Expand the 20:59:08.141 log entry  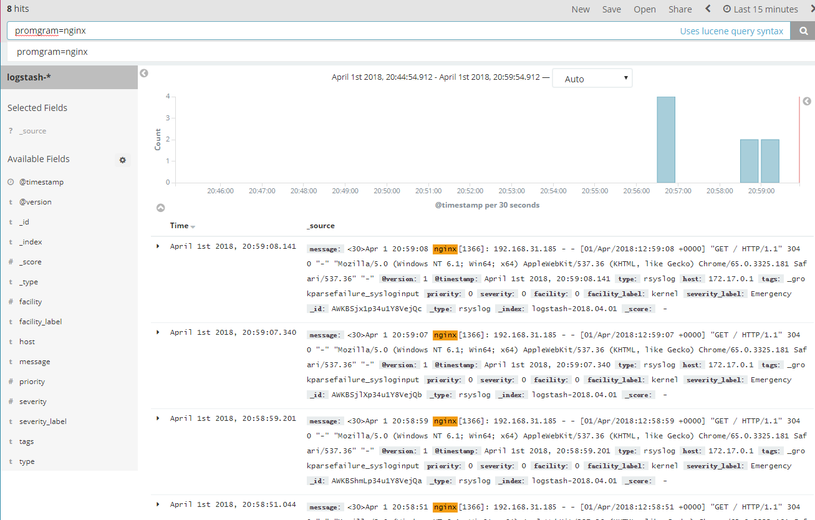pyautogui.click(x=158, y=246)
